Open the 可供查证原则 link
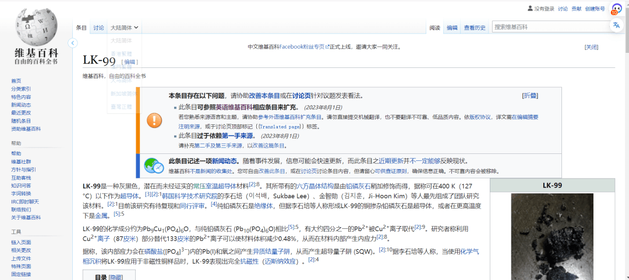Screen dimensions: 629x280 coord(391,171)
